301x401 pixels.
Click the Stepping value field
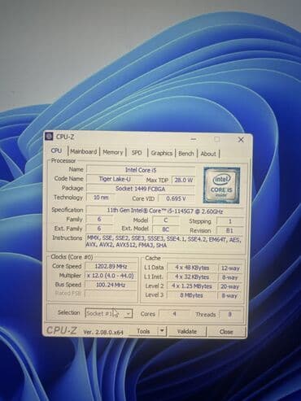tap(230, 221)
